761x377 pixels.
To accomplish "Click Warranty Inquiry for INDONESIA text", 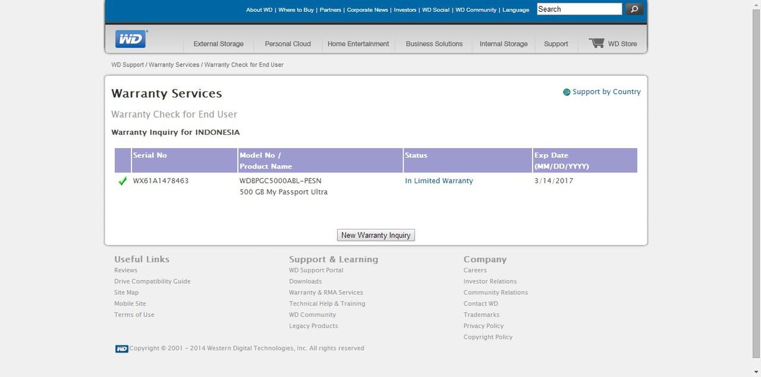I will click(x=175, y=133).
